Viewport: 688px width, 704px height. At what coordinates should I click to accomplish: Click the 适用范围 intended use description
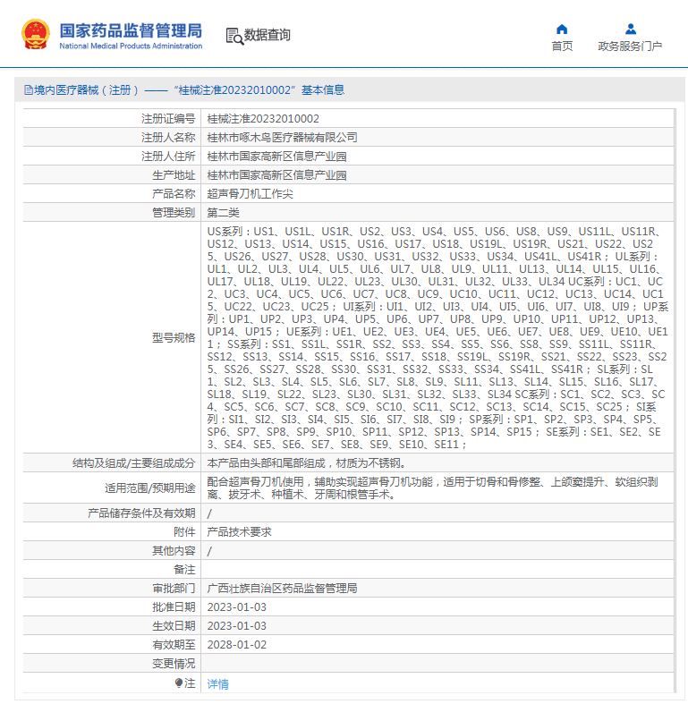click(432, 488)
